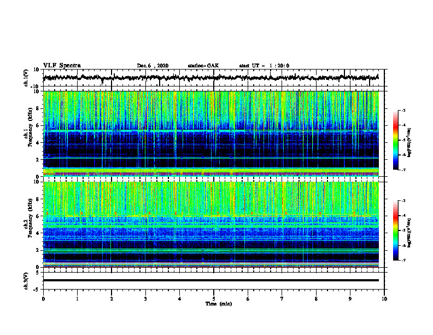Image resolution: width=433 pixels, height=335 pixels.
Task: Click the time axis tick label 10
Action: pos(384,299)
